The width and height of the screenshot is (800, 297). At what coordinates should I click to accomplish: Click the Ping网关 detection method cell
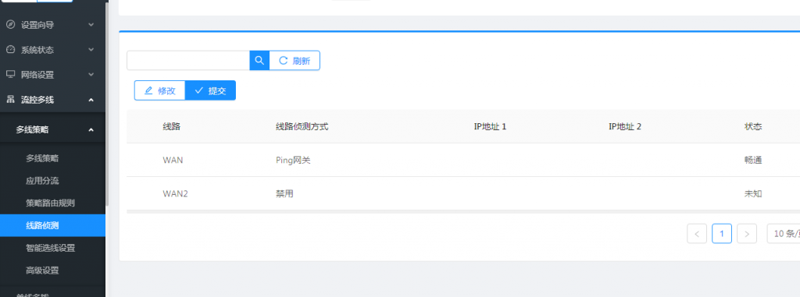[293, 160]
